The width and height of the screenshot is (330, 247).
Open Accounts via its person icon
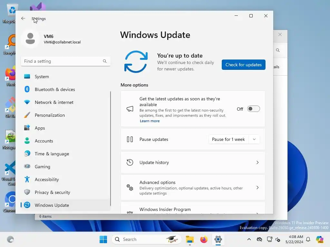pos(27,141)
